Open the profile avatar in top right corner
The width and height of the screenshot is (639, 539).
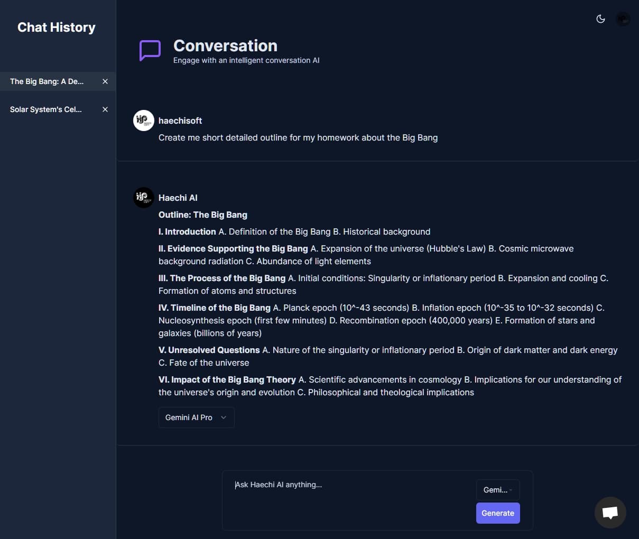(x=623, y=19)
